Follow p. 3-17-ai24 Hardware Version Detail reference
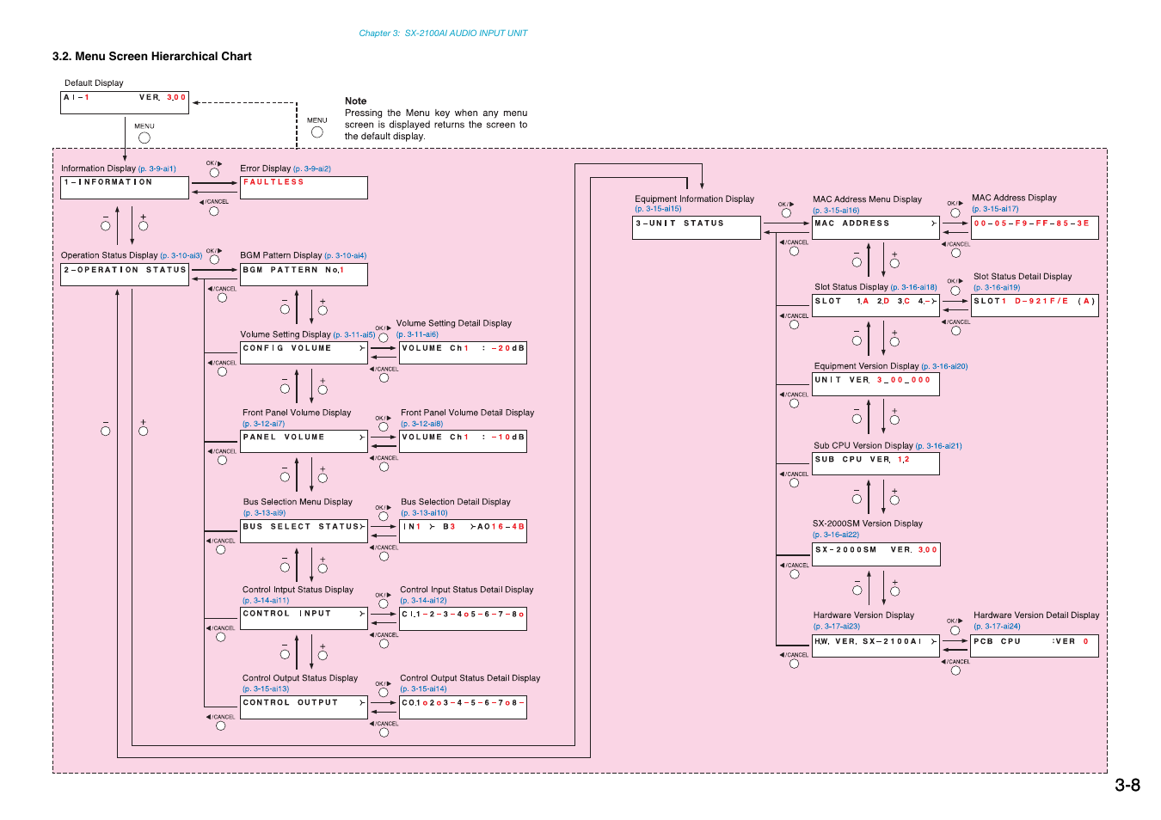This screenshot has height=820, width=1161. pyautogui.click(x=997, y=627)
